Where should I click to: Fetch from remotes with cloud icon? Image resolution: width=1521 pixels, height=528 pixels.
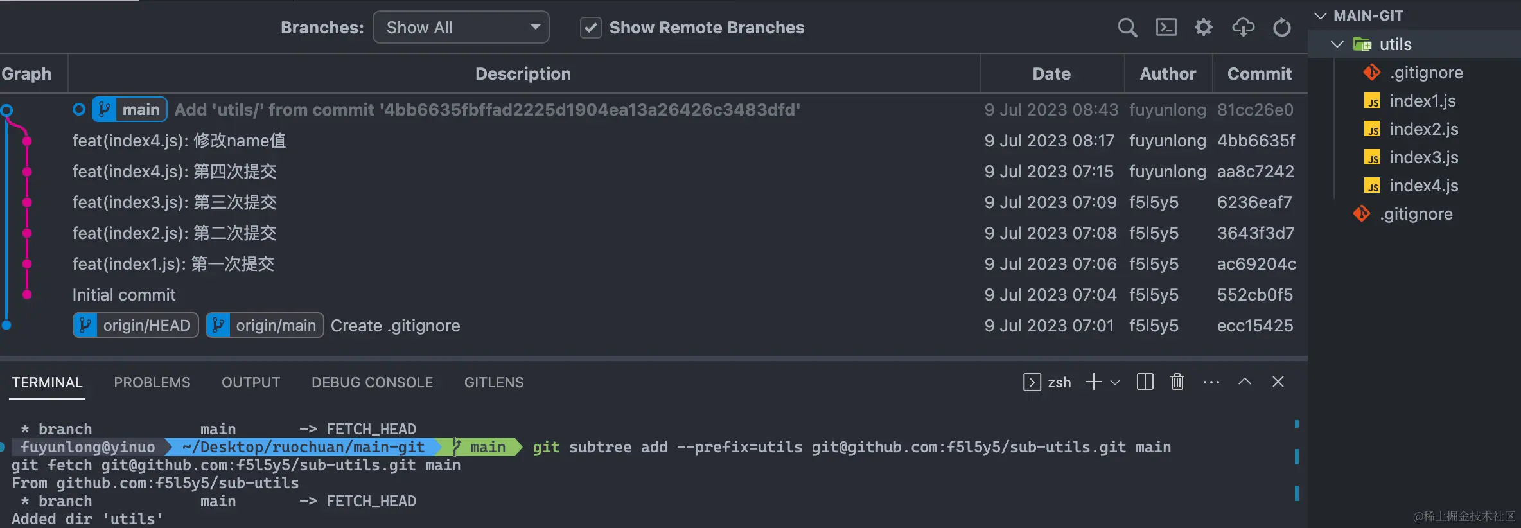point(1243,28)
